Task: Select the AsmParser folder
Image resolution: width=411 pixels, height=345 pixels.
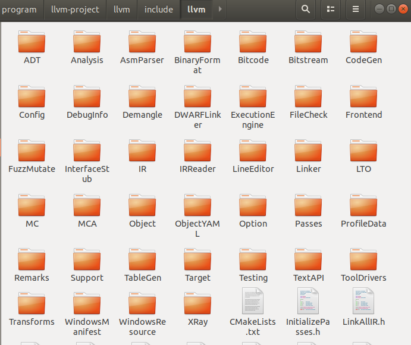Action: coord(142,47)
